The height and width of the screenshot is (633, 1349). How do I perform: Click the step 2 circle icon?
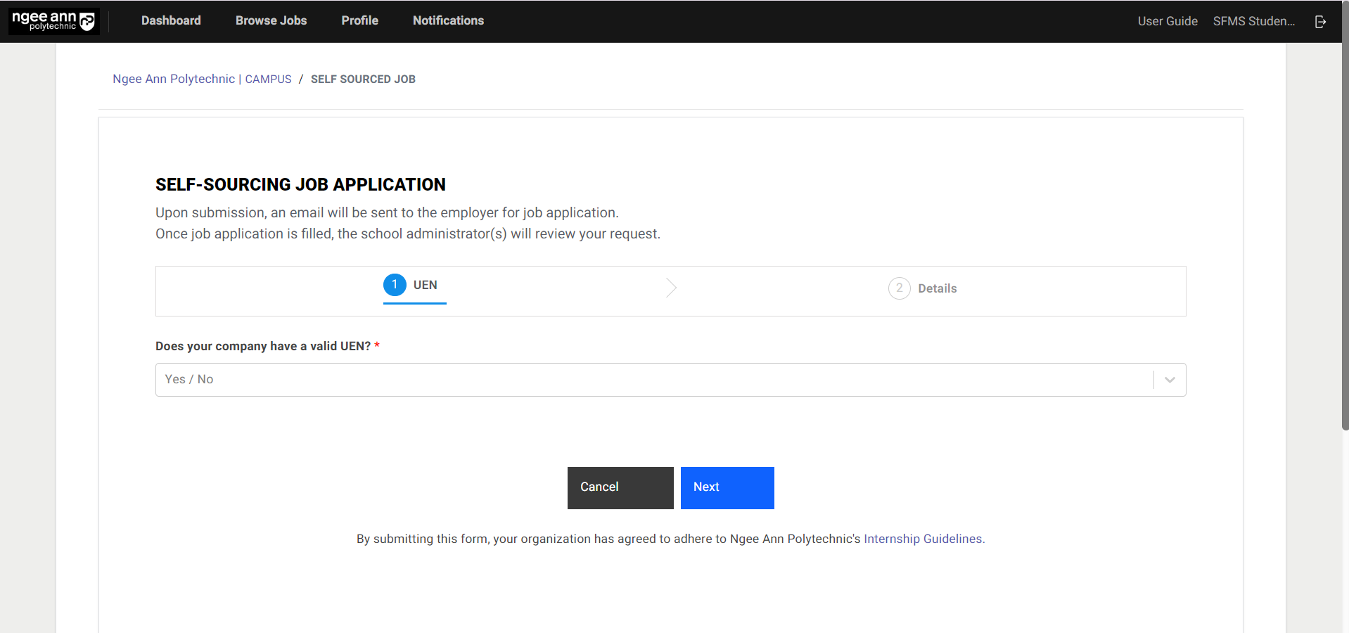(x=899, y=288)
